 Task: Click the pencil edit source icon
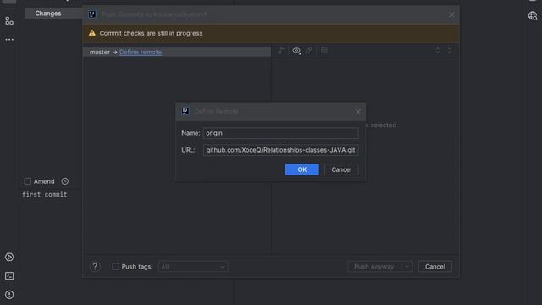pos(308,51)
